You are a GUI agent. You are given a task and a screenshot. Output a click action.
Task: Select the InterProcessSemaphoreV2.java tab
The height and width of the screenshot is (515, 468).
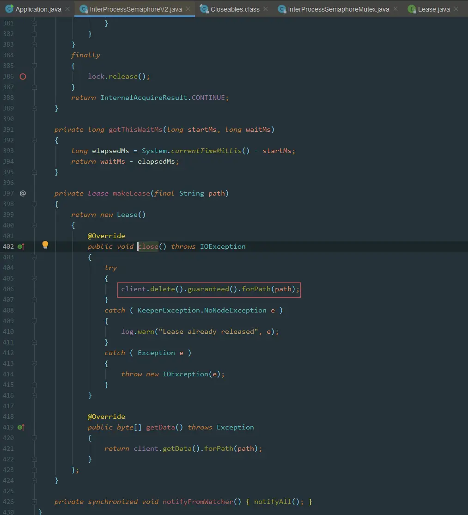136,9
